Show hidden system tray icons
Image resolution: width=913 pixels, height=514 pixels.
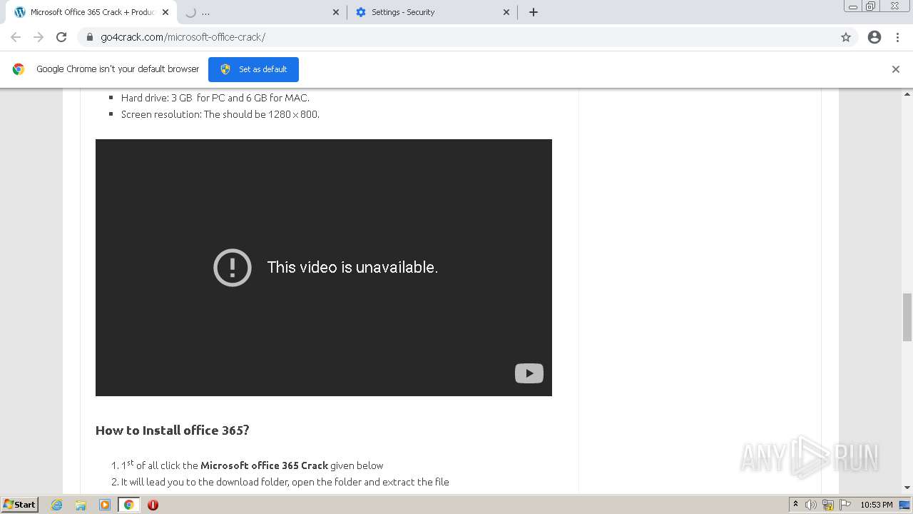click(x=795, y=505)
